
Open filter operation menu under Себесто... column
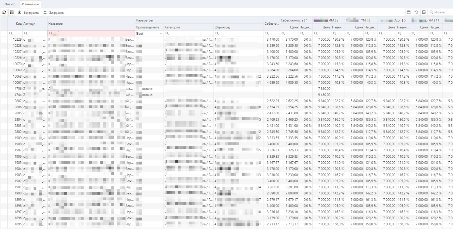pyautogui.click(x=267, y=33)
